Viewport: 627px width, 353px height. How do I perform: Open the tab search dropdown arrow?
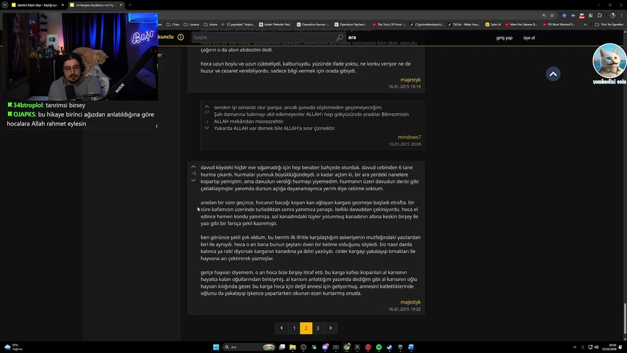pos(5,5)
